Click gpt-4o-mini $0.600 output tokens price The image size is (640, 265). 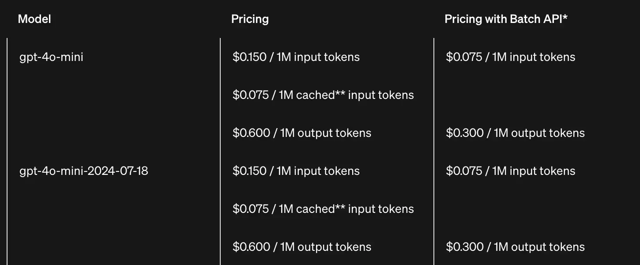coord(302,133)
